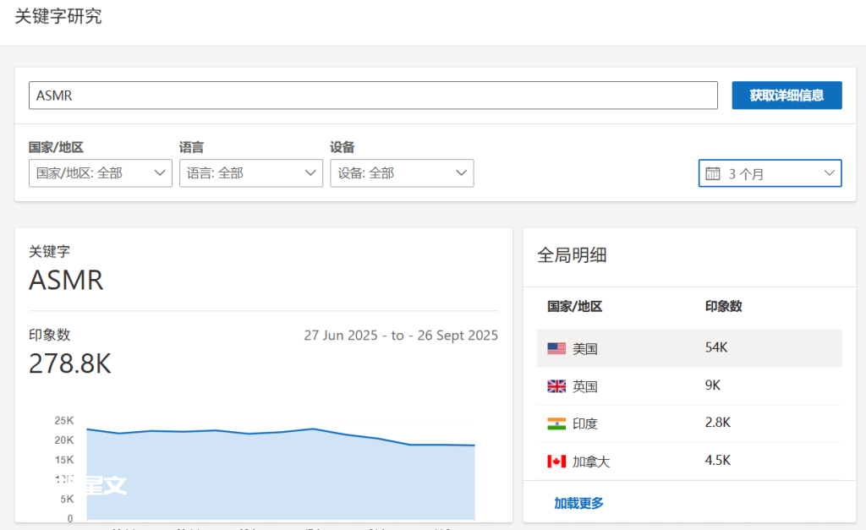Screen dimensions: 866x530
Task: Click the 获取详细信息 button
Action: [787, 96]
